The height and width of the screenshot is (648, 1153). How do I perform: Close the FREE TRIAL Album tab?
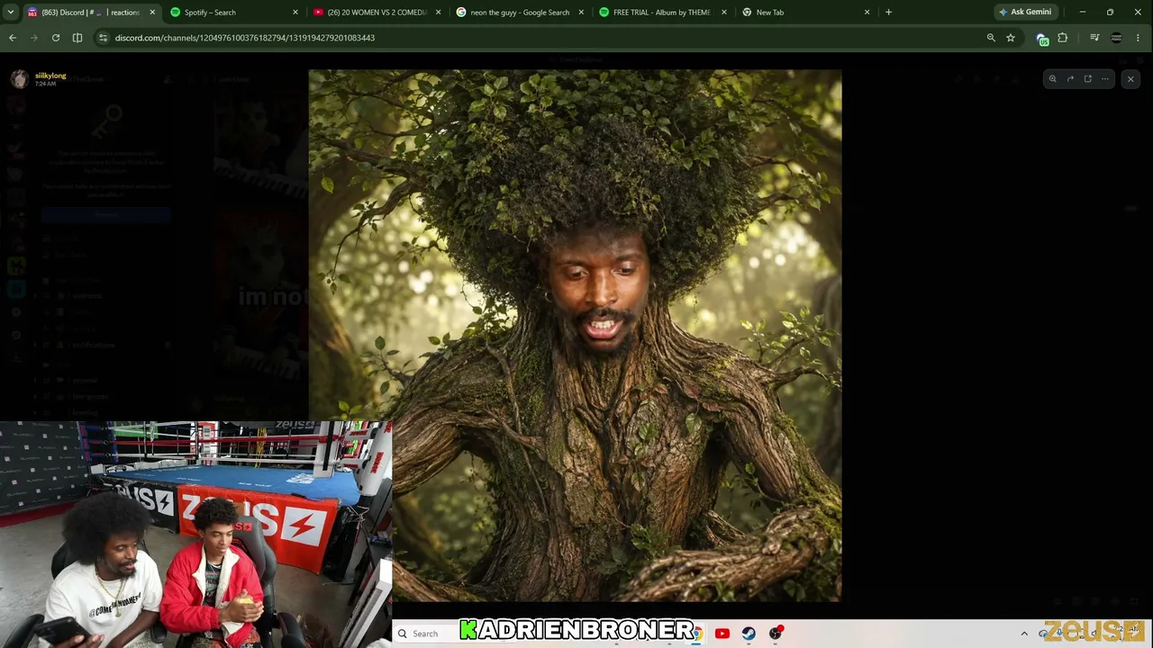723,13
